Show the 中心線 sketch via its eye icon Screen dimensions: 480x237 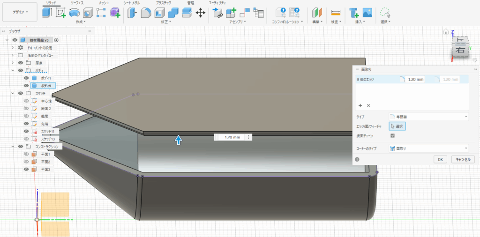coord(26,101)
